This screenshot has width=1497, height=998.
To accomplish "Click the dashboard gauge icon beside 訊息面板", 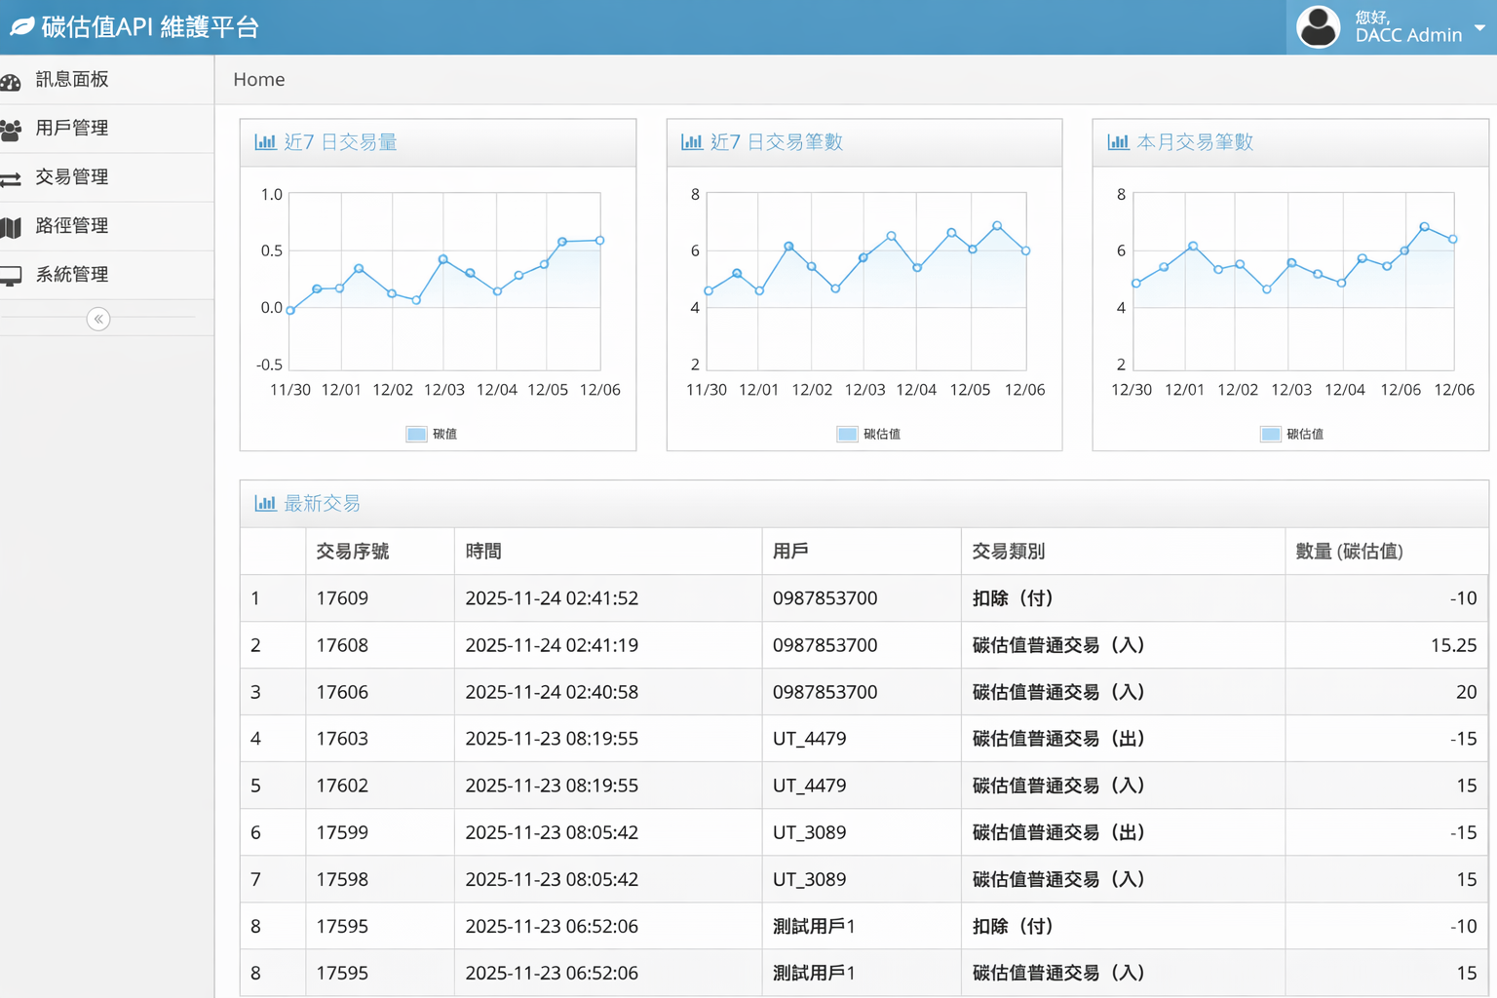I will pos(11,82).
